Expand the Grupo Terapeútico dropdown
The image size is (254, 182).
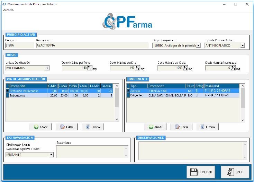click(x=198, y=45)
